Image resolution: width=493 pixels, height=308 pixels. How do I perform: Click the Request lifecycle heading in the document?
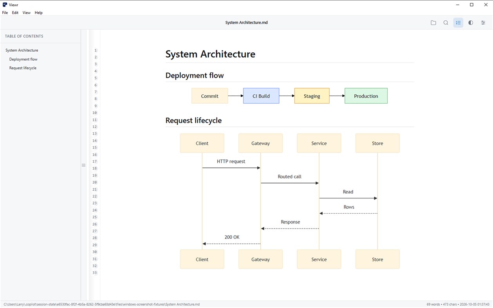(x=193, y=121)
